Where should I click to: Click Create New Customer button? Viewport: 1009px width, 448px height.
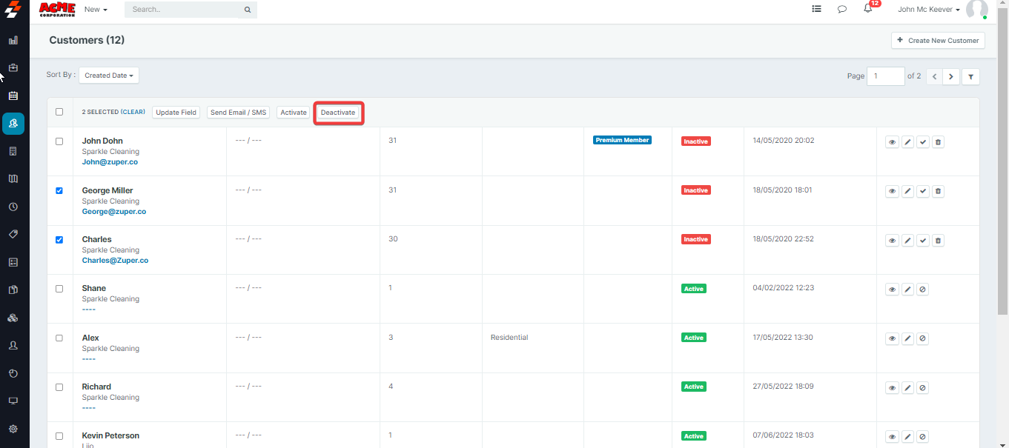tap(938, 41)
